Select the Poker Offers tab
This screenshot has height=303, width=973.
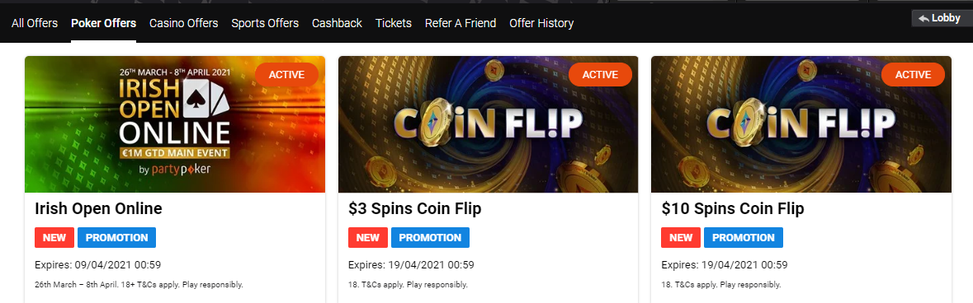click(x=104, y=23)
